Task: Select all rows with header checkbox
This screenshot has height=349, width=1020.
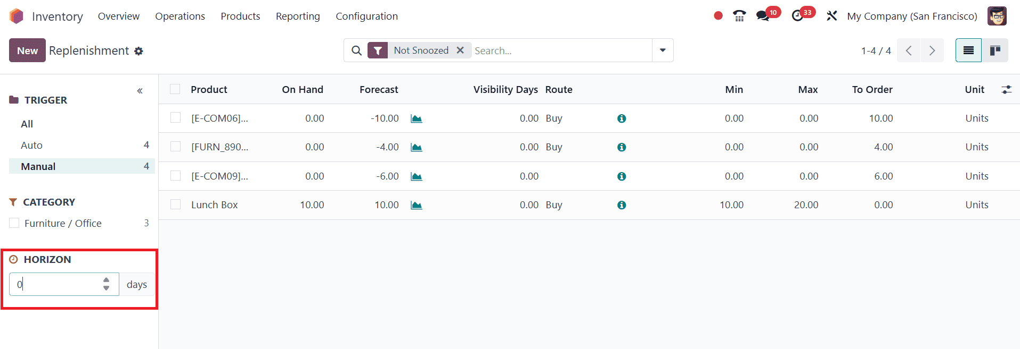Action: click(175, 89)
